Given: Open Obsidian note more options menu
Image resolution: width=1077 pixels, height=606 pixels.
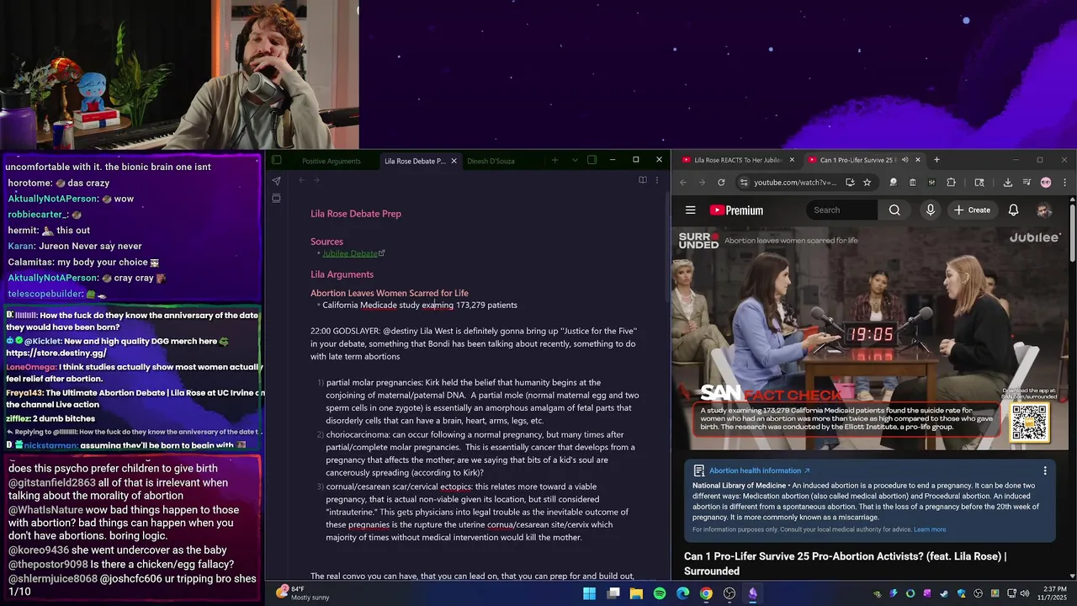Looking at the screenshot, I should pos(657,180).
